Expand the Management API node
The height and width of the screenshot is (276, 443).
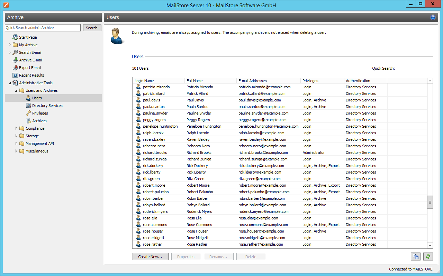pyautogui.click(x=16, y=144)
